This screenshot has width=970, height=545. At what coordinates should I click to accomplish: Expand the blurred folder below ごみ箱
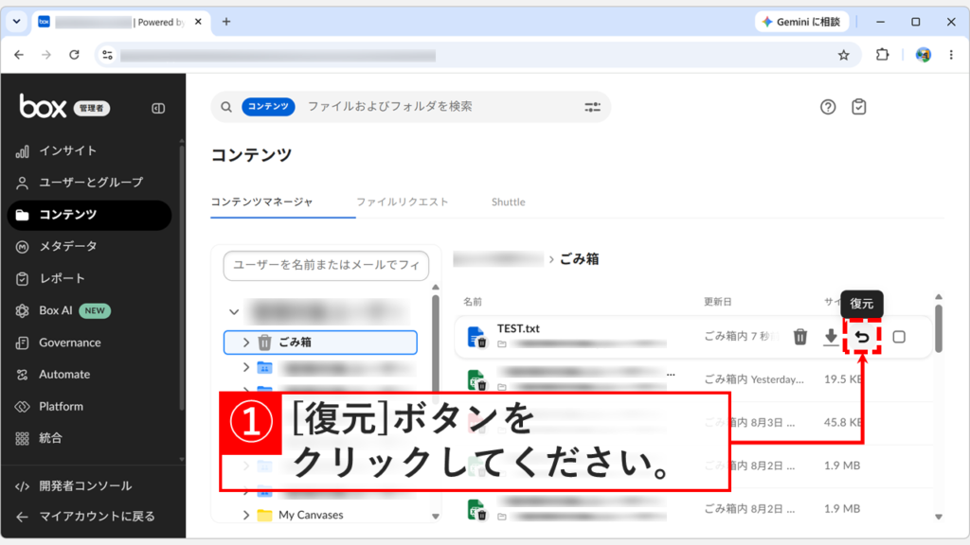point(246,367)
